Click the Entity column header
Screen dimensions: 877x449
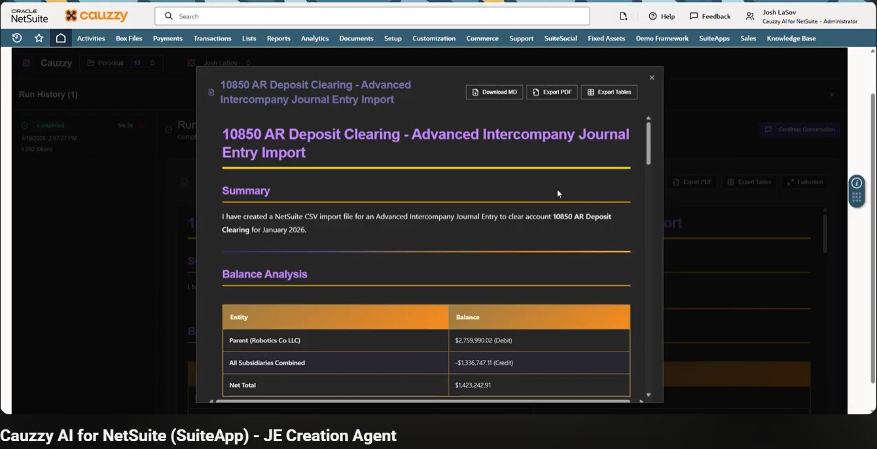pyautogui.click(x=335, y=317)
